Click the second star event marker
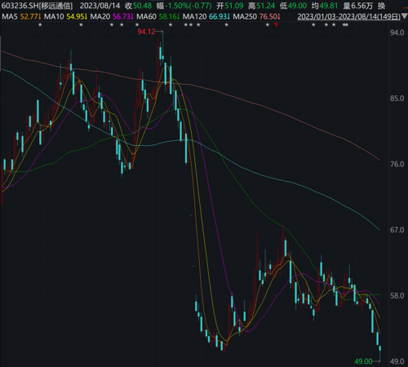 coord(81,24)
